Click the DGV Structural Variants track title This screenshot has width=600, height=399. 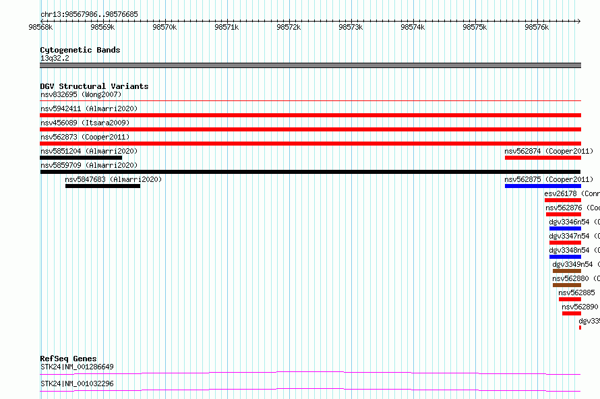tap(94, 86)
